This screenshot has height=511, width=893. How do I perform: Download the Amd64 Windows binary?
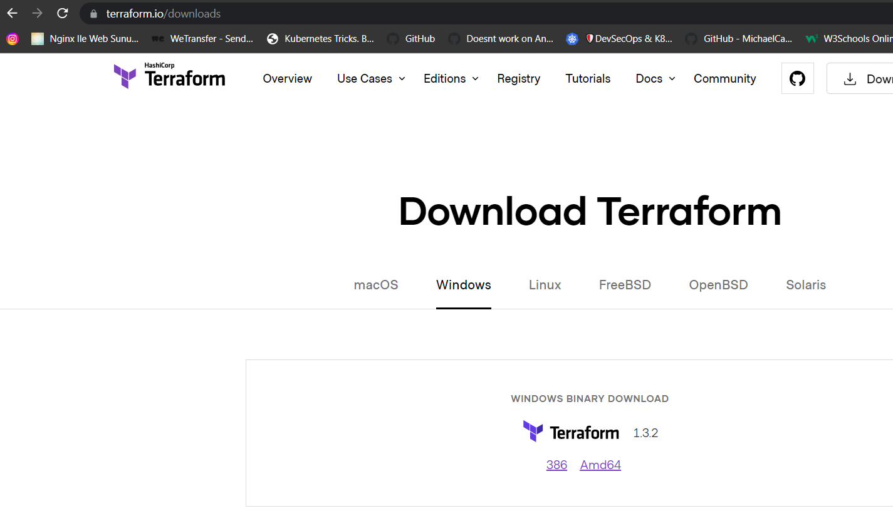pos(600,465)
